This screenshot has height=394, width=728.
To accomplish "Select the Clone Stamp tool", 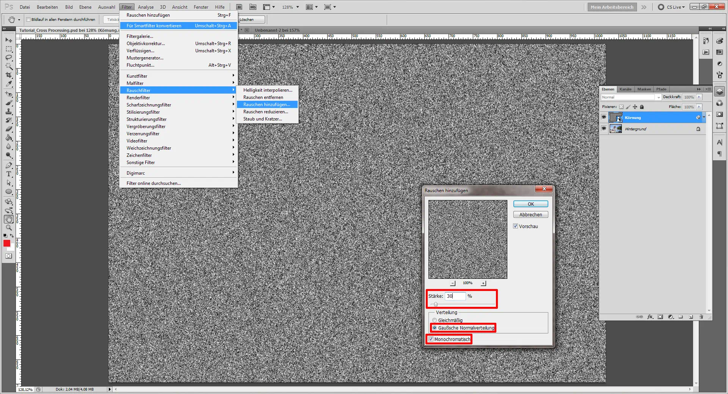I will coord(9,111).
